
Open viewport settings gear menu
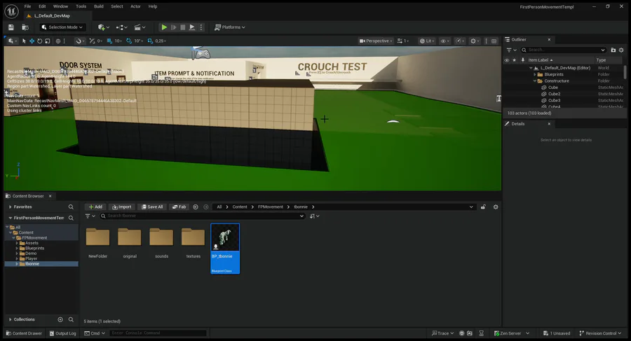coord(475,41)
